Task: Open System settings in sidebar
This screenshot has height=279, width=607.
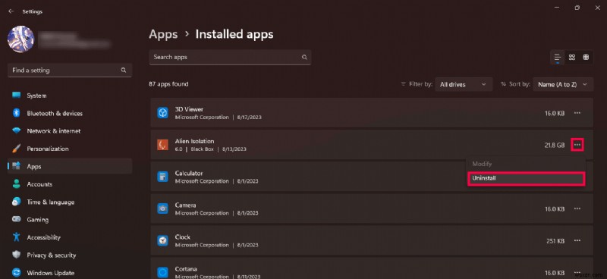Action: 70,96
